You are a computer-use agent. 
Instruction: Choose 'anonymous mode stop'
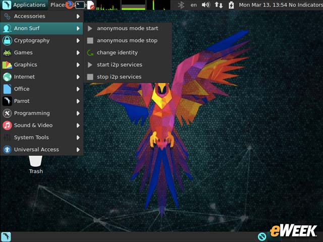point(128,40)
